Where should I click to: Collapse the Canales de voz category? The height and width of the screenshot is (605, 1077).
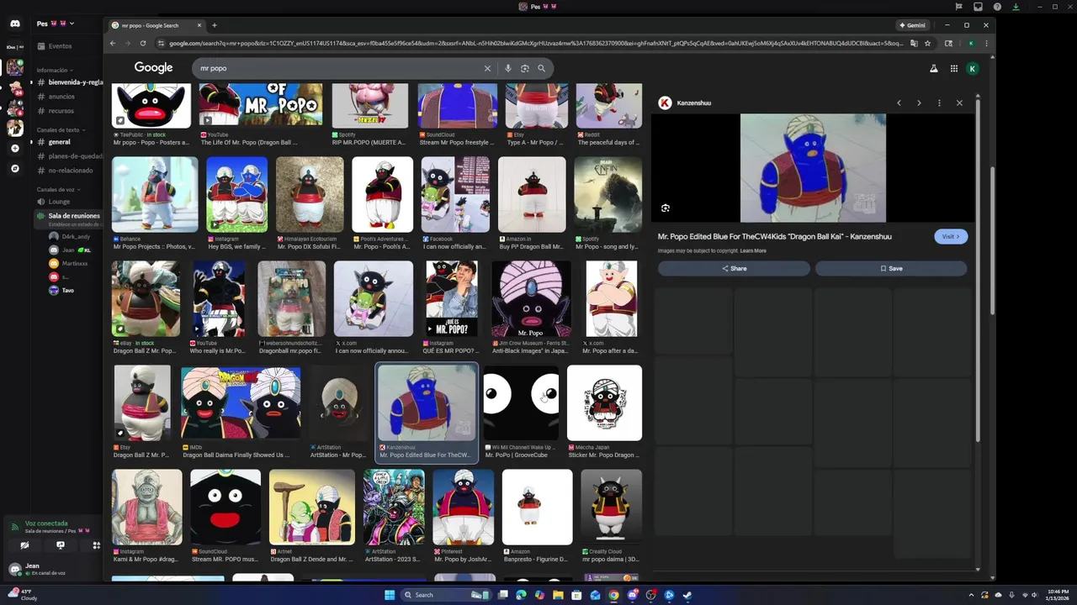[57, 190]
